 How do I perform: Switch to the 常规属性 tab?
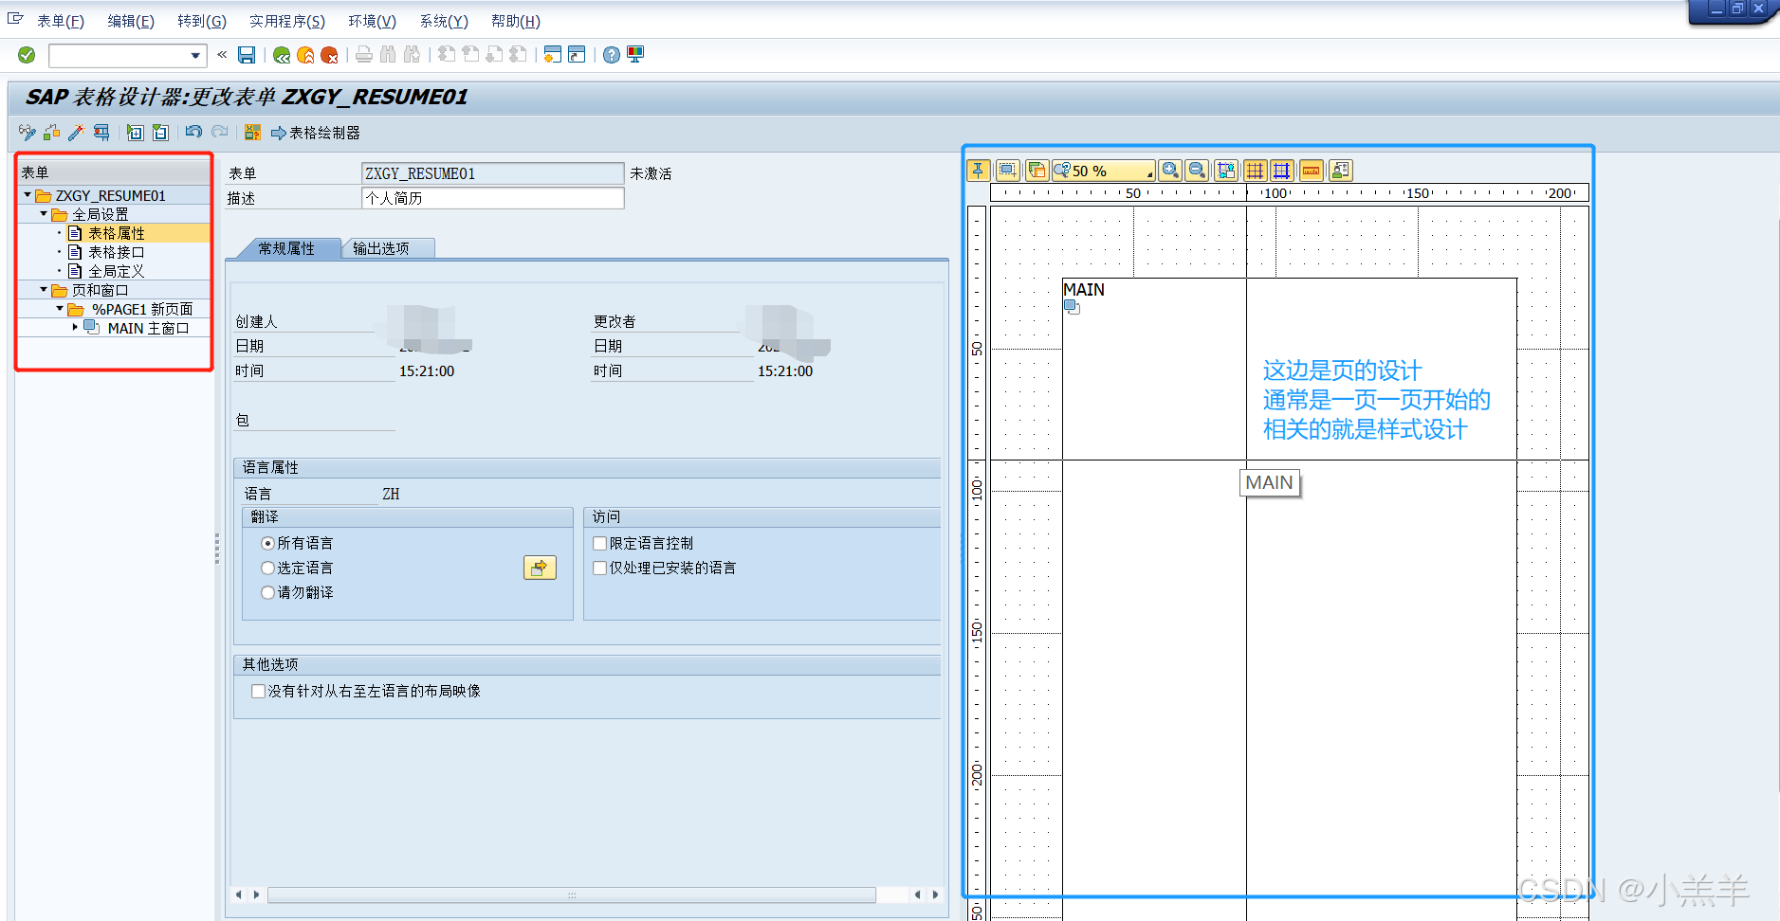[285, 248]
